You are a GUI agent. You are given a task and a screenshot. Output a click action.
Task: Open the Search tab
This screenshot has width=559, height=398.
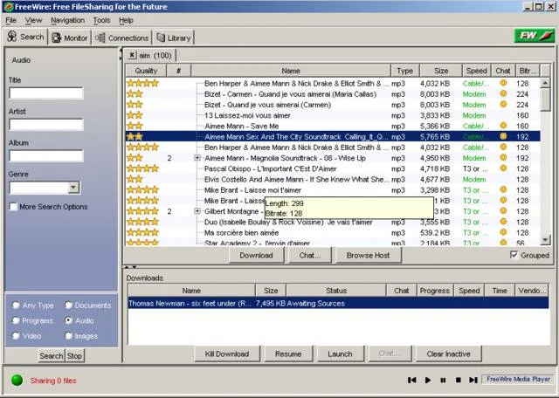[25, 37]
